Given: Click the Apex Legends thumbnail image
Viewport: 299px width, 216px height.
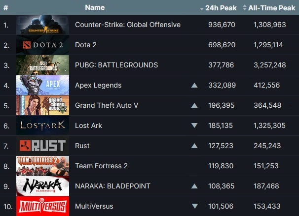Looking at the screenshot, I should (42, 85).
